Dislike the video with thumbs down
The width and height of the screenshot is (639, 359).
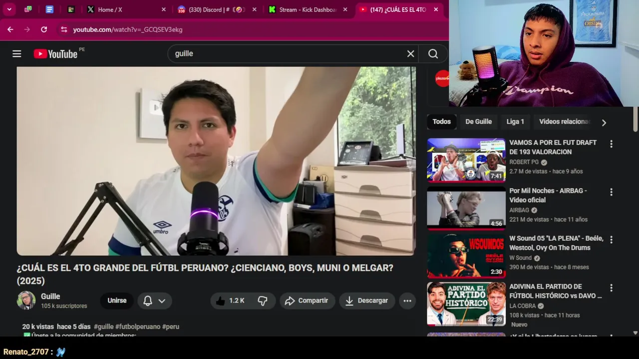[263, 301]
